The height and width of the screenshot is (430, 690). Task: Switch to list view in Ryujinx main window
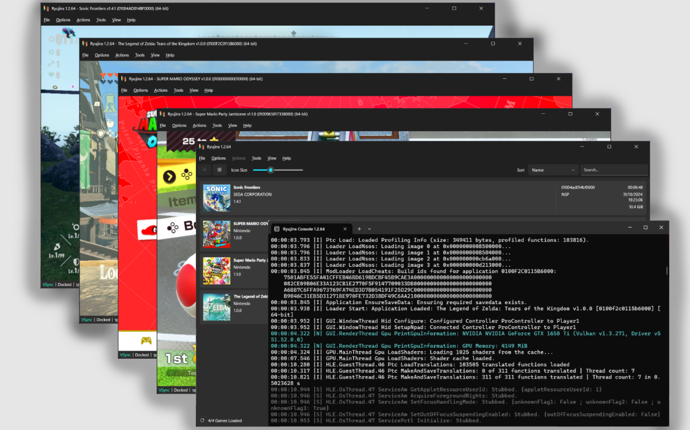point(205,170)
